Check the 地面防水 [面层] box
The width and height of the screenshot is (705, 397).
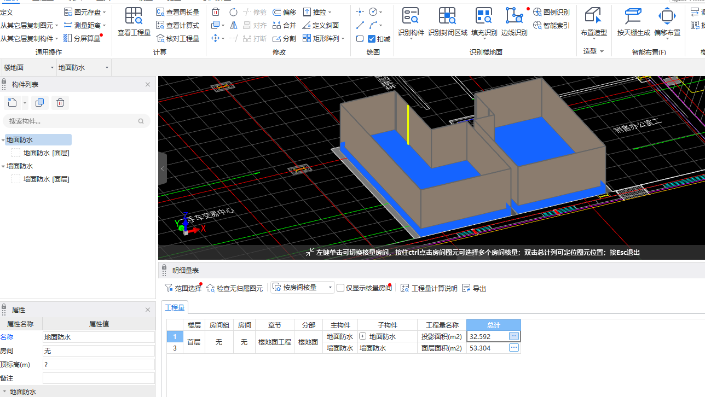16,153
